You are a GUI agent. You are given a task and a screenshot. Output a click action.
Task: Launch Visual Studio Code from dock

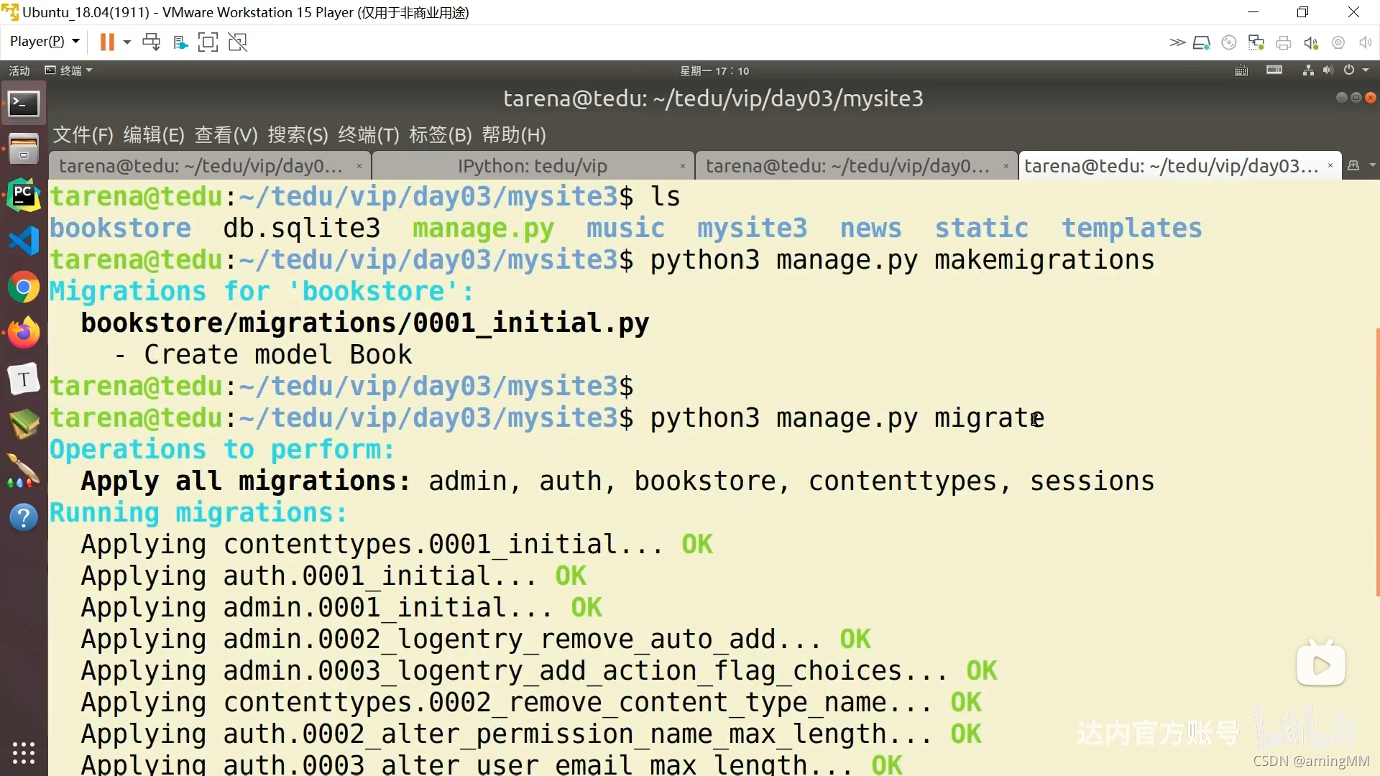(24, 241)
